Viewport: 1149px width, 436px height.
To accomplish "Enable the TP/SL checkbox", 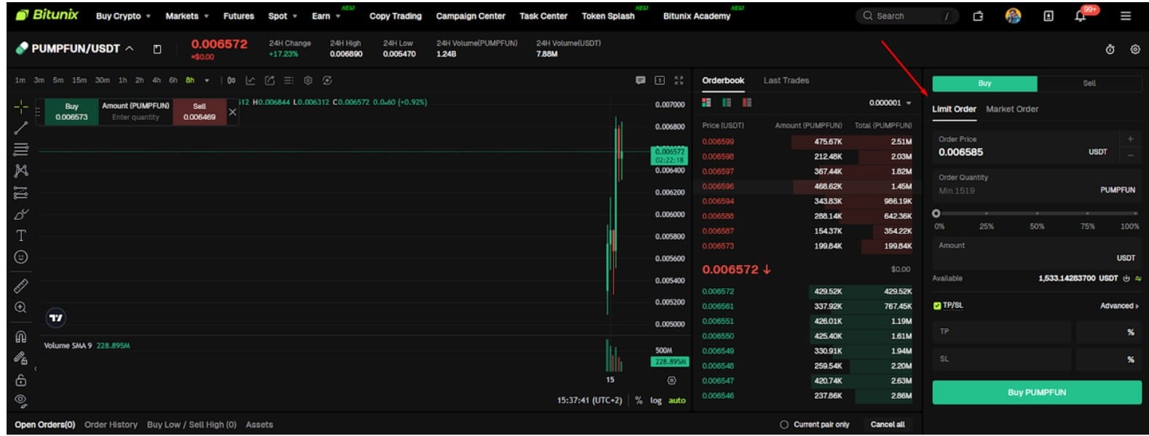I will [x=937, y=306].
